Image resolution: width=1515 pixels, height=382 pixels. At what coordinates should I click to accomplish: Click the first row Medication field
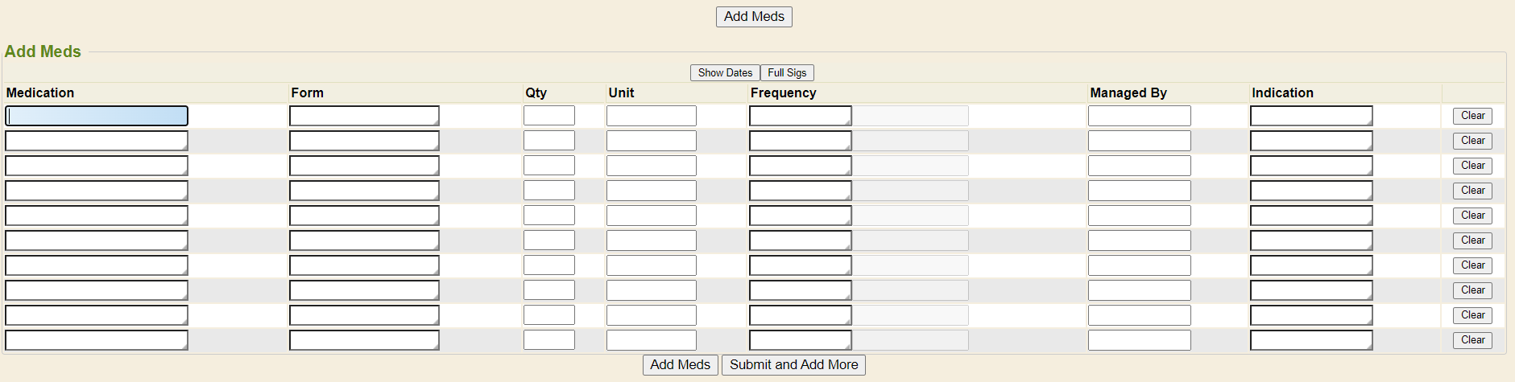(97, 116)
